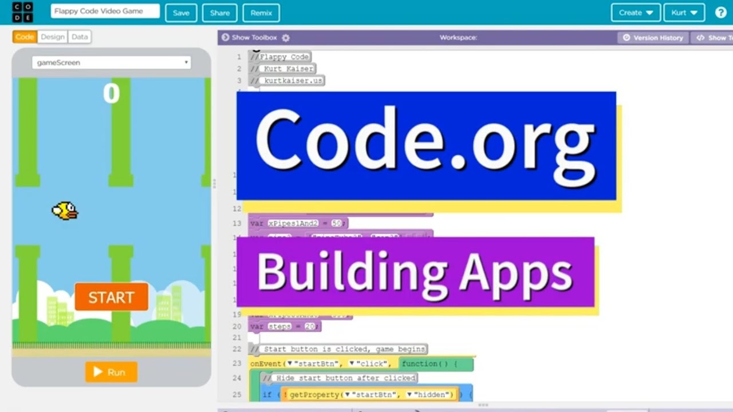
Task: Run the app
Action: (111, 372)
